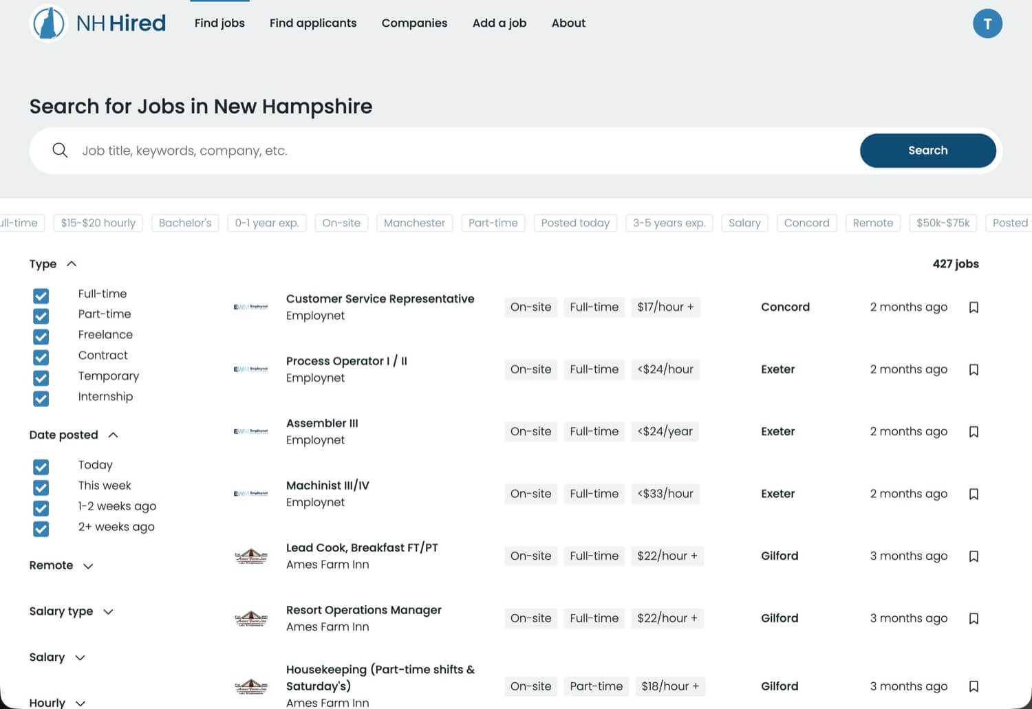Go to the Companies page
Screen dimensions: 1032x709
[414, 23]
